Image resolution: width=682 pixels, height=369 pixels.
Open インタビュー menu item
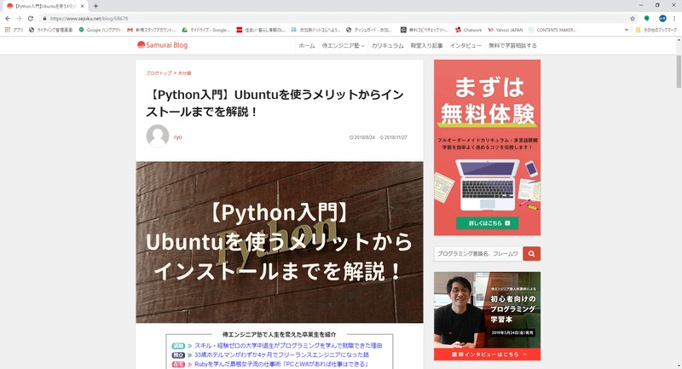pyautogui.click(x=465, y=46)
